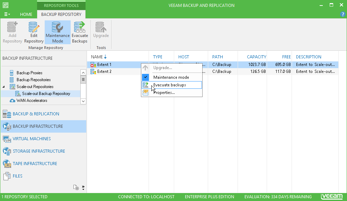The image size is (347, 201).
Task: Click the Extent 1 row status icon
Action: point(93,65)
